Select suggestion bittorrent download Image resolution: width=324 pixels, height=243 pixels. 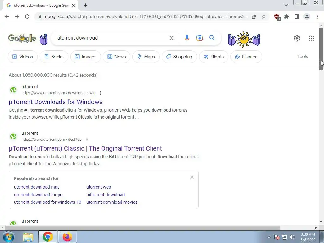[x=105, y=195]
